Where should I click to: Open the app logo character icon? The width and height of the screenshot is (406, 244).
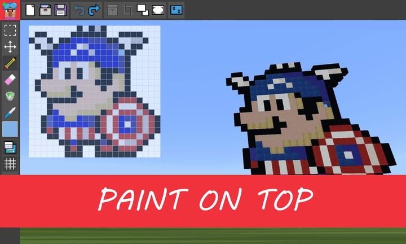[x=10, y=10]
